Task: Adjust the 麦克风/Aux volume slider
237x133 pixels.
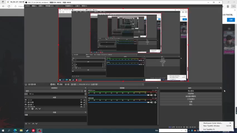Action: (119, 95)
